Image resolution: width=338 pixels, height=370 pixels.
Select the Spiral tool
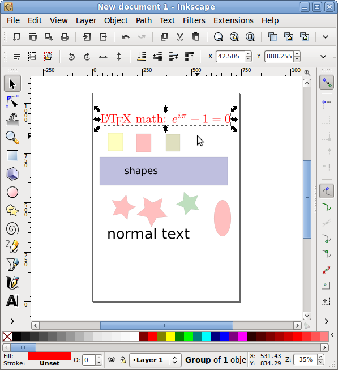12,228
